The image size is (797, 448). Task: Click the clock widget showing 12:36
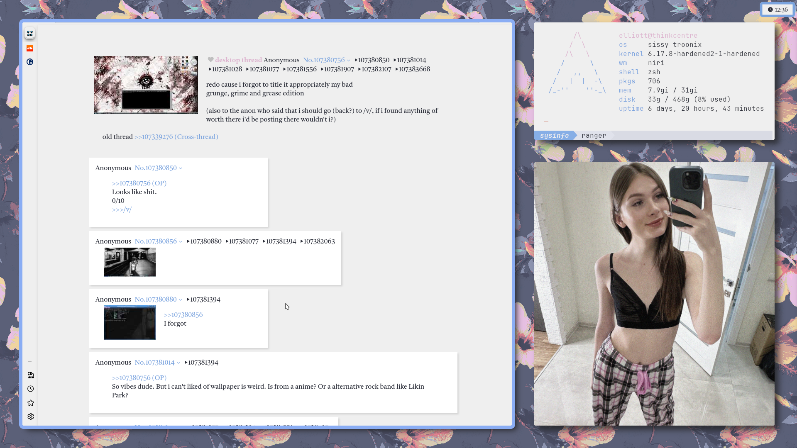point(777,10)
